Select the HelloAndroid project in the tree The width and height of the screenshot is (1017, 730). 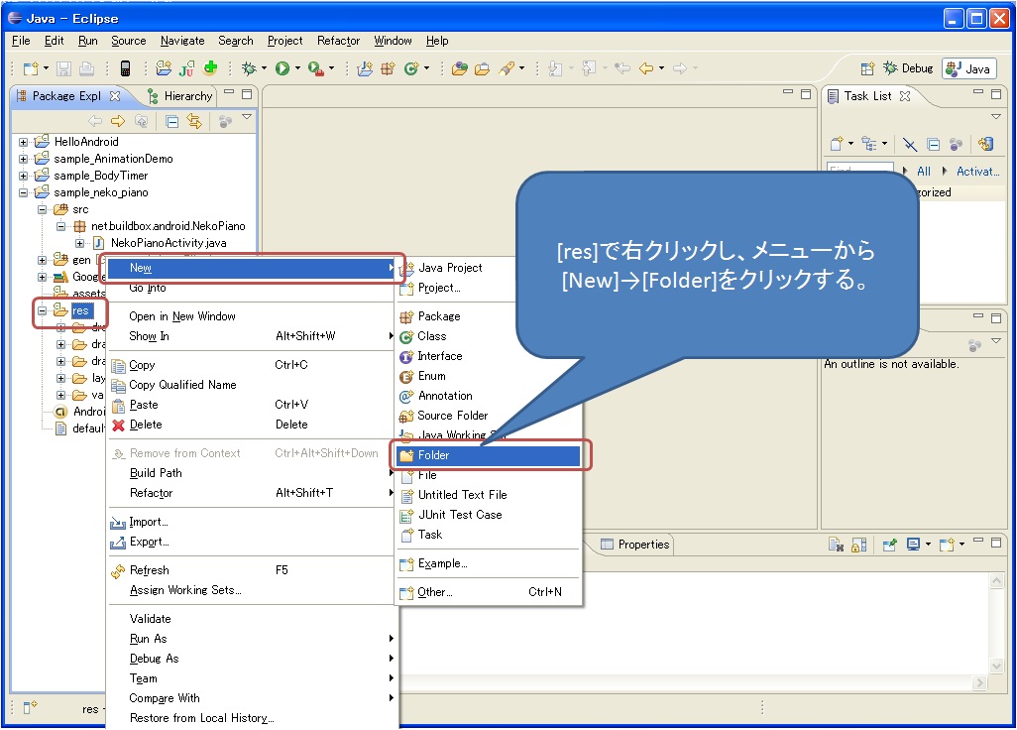(86, 142)
